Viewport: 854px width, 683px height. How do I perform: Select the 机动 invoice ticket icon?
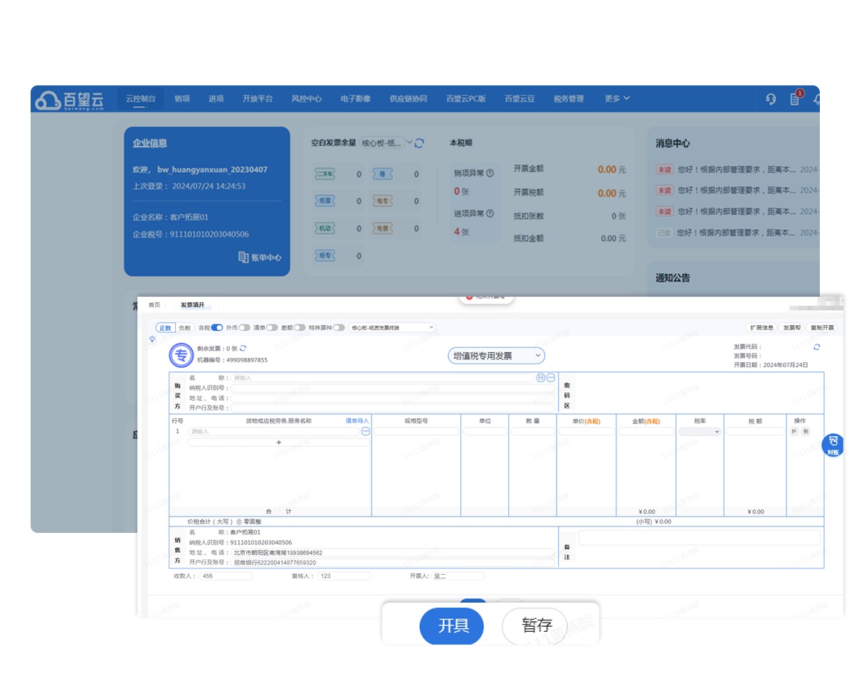point(325,228)
